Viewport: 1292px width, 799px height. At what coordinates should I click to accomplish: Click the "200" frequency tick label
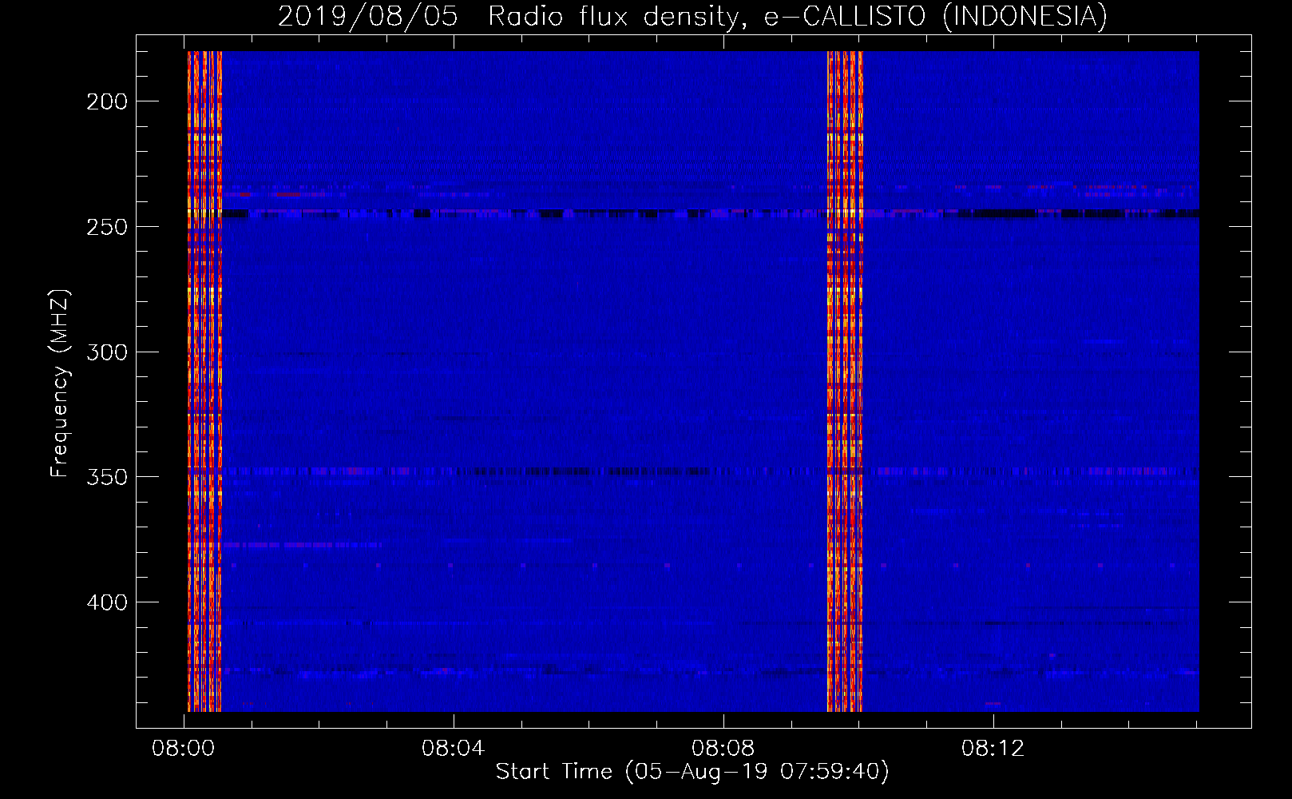(106, 101)
